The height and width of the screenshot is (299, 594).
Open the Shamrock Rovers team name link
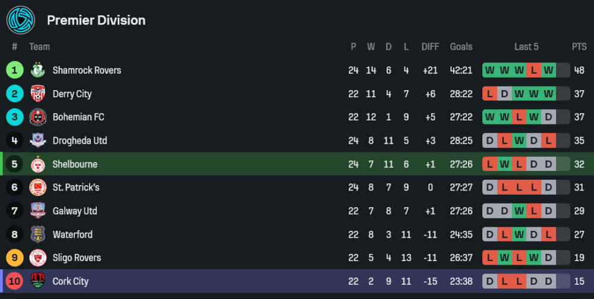tap(87, 70)
